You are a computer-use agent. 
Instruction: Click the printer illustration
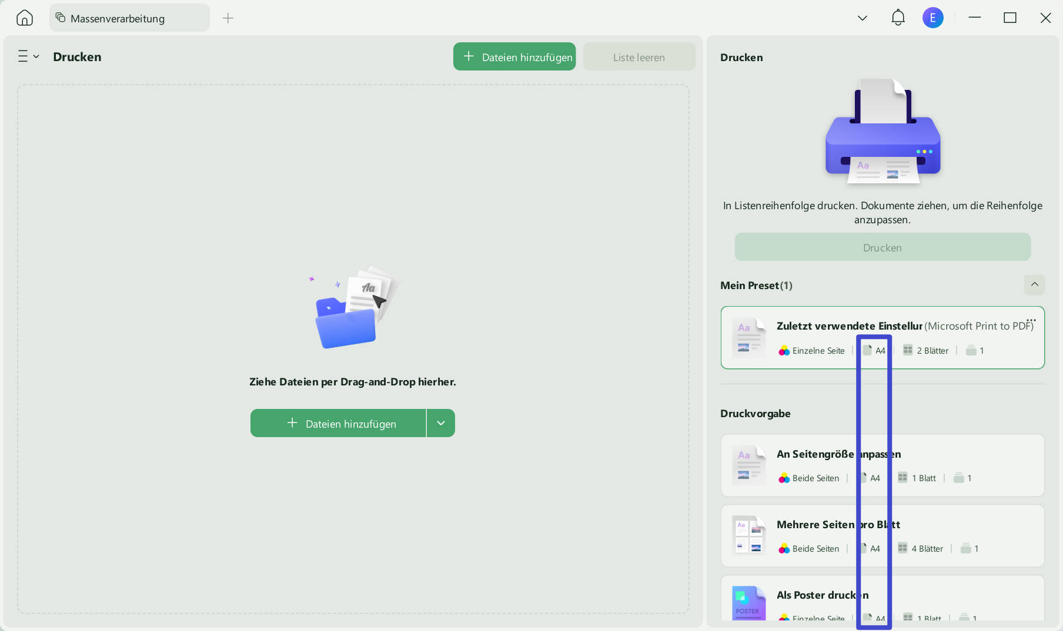[883, 131]
